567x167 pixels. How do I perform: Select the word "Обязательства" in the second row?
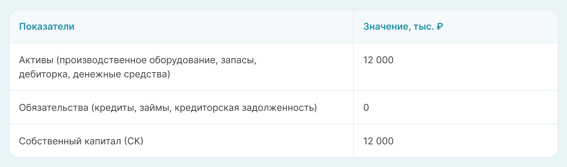click(53, 108)
